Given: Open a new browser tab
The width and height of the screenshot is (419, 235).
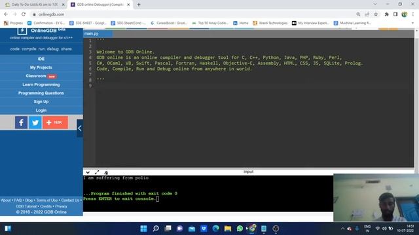Looking at the screenshot, I should [x=139, y=5].
